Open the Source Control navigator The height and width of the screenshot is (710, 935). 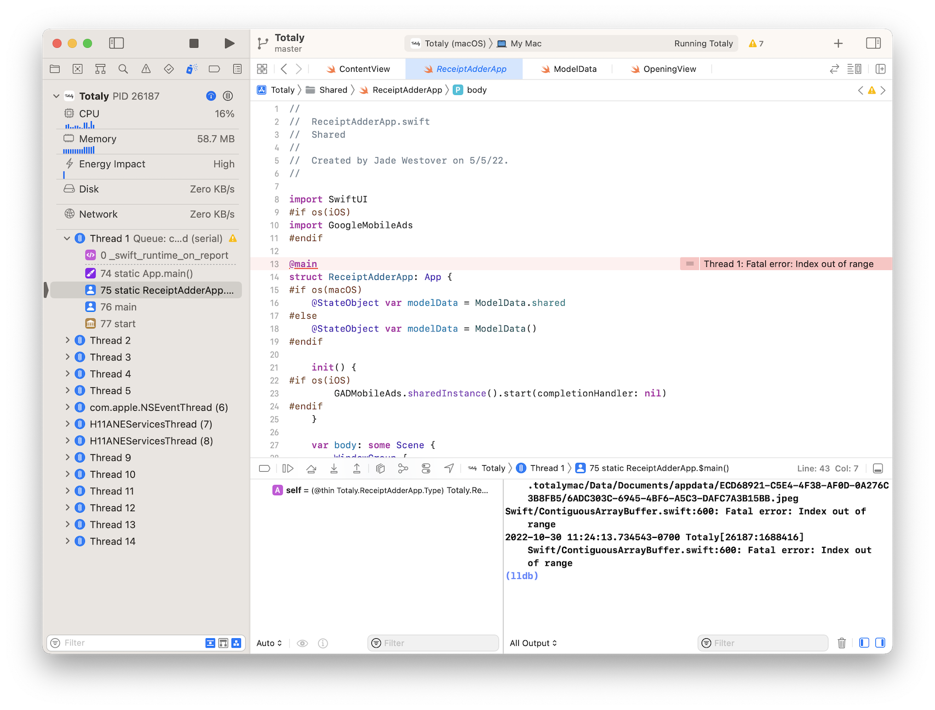pos(78,69)
